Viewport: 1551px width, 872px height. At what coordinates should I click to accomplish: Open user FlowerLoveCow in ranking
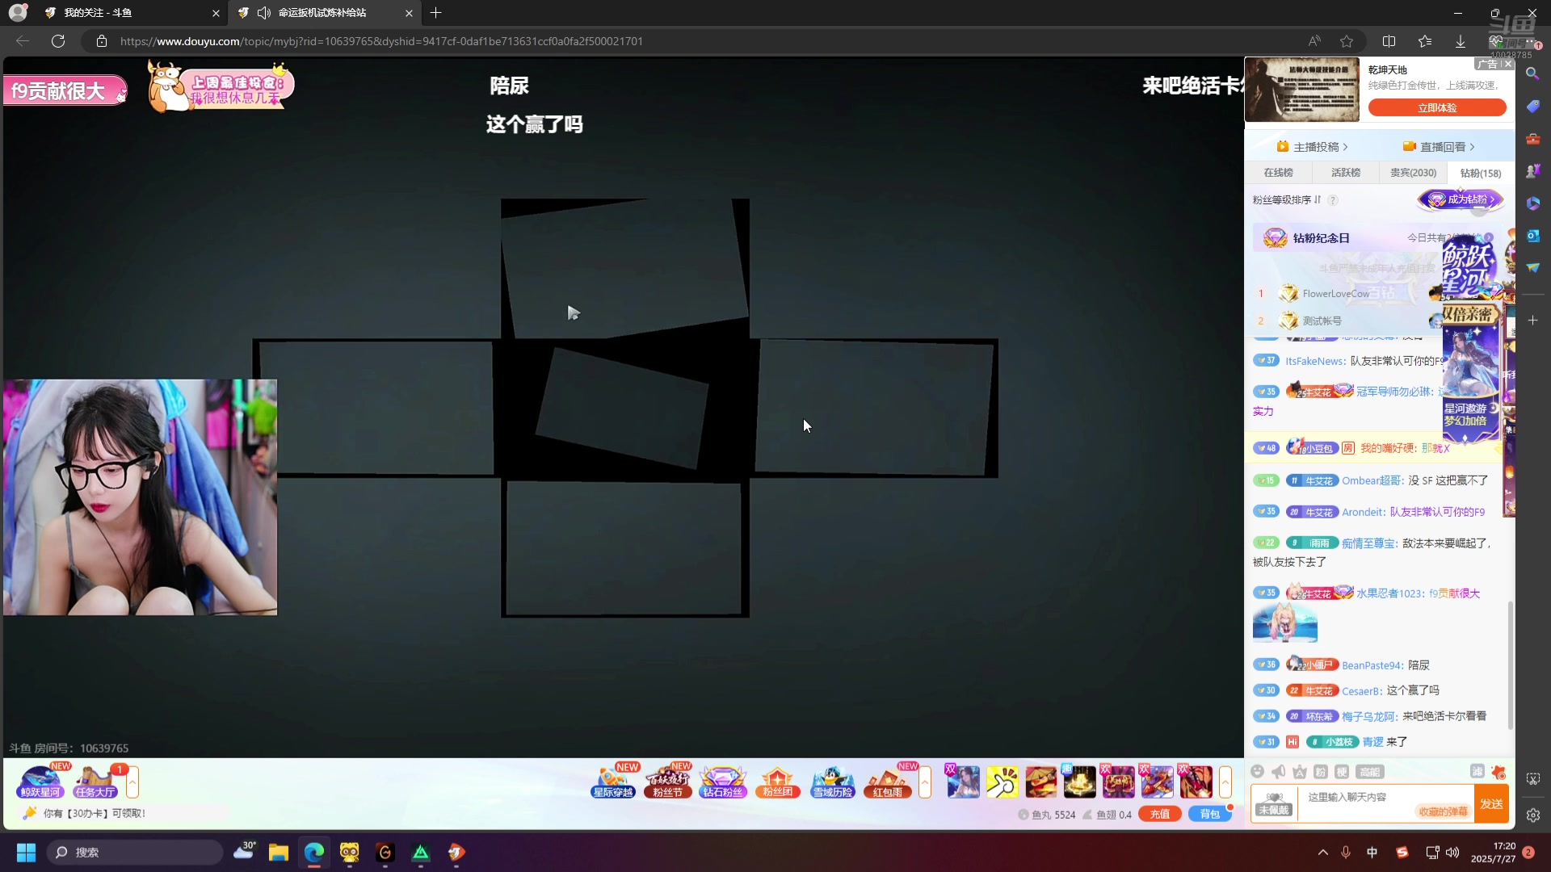click(x=1335, y=294)
